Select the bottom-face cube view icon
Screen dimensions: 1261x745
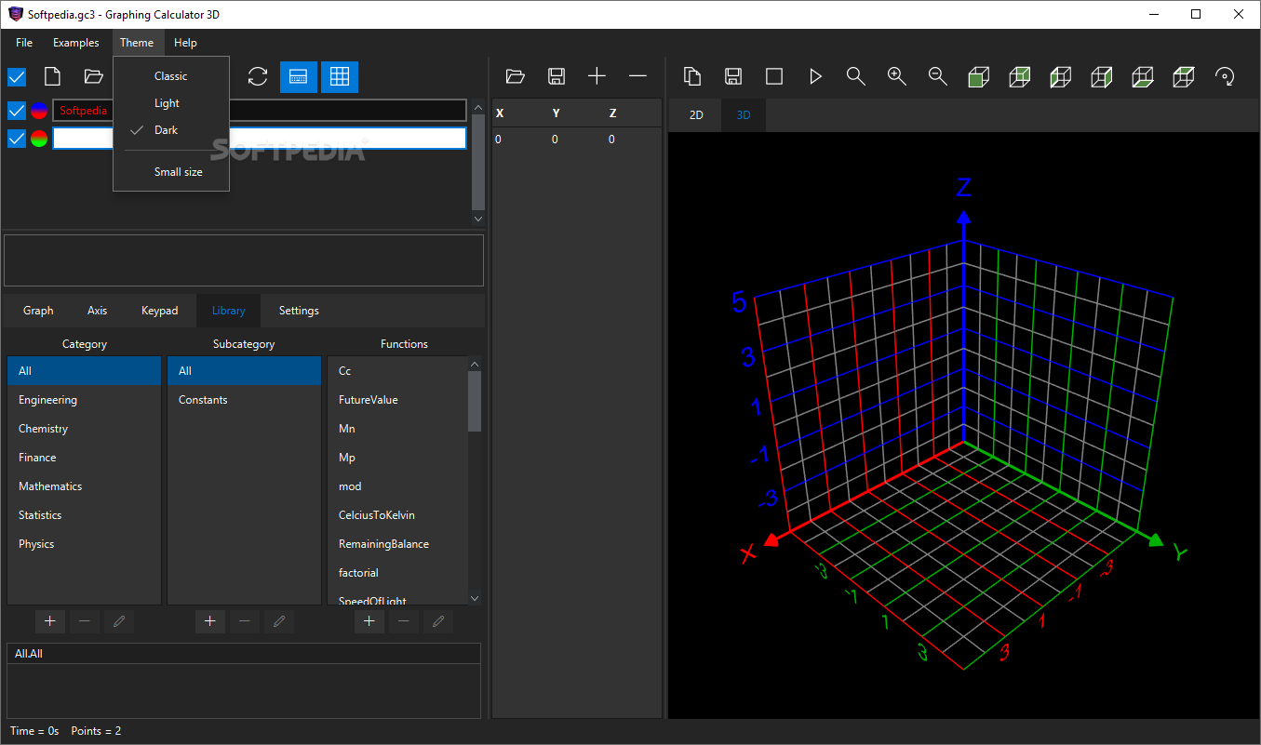click(x=1143, y=76)
